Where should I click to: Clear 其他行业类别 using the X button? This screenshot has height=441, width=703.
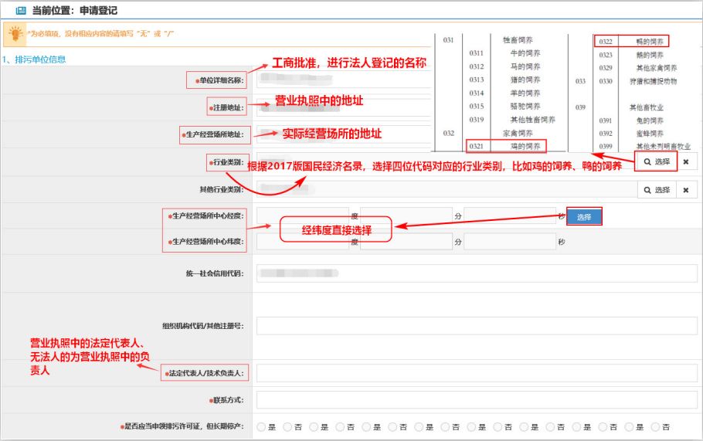686,189
